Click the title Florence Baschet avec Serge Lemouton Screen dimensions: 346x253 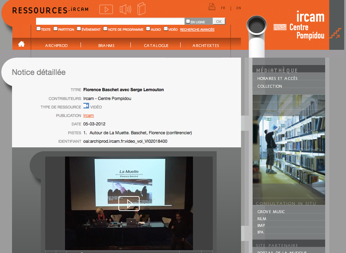pos(124,90)
